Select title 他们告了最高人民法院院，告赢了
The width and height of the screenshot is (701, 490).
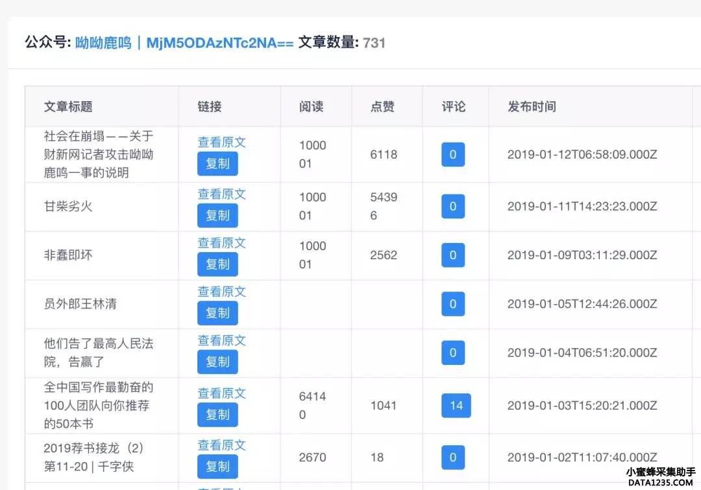tap(99, 353)
